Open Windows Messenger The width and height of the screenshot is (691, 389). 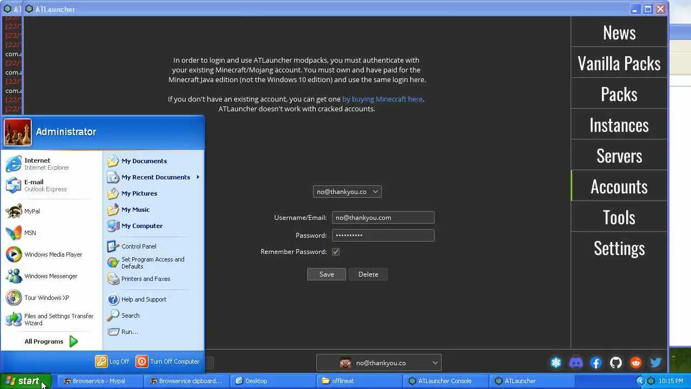(52, 276)
